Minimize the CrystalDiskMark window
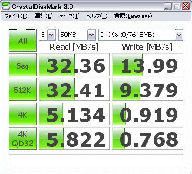 167,7
